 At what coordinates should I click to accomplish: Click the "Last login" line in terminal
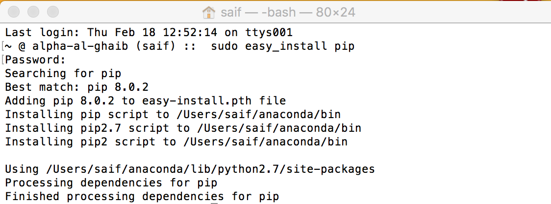point(149,33)
